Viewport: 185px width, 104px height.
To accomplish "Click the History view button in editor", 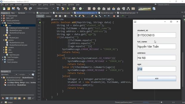I will (49, 16).
